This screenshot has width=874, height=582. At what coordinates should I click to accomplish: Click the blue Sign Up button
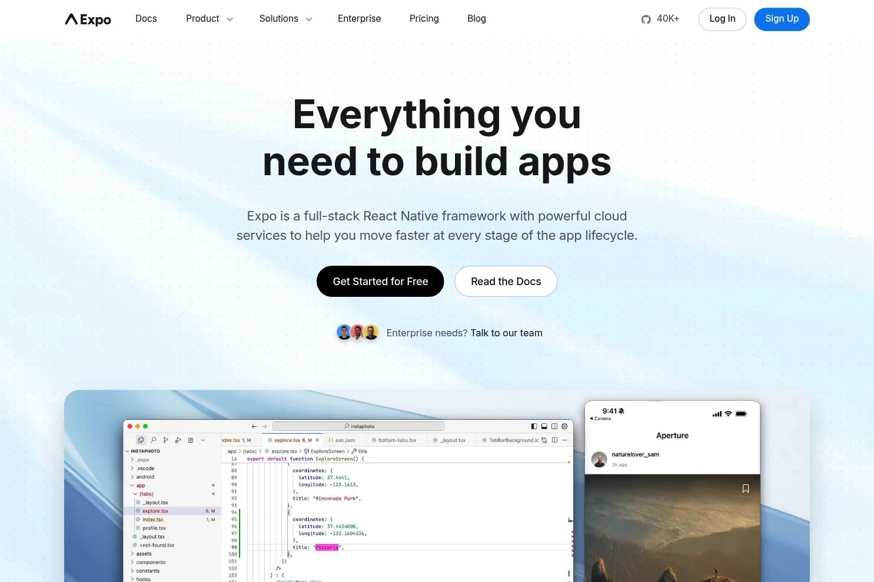782,19
